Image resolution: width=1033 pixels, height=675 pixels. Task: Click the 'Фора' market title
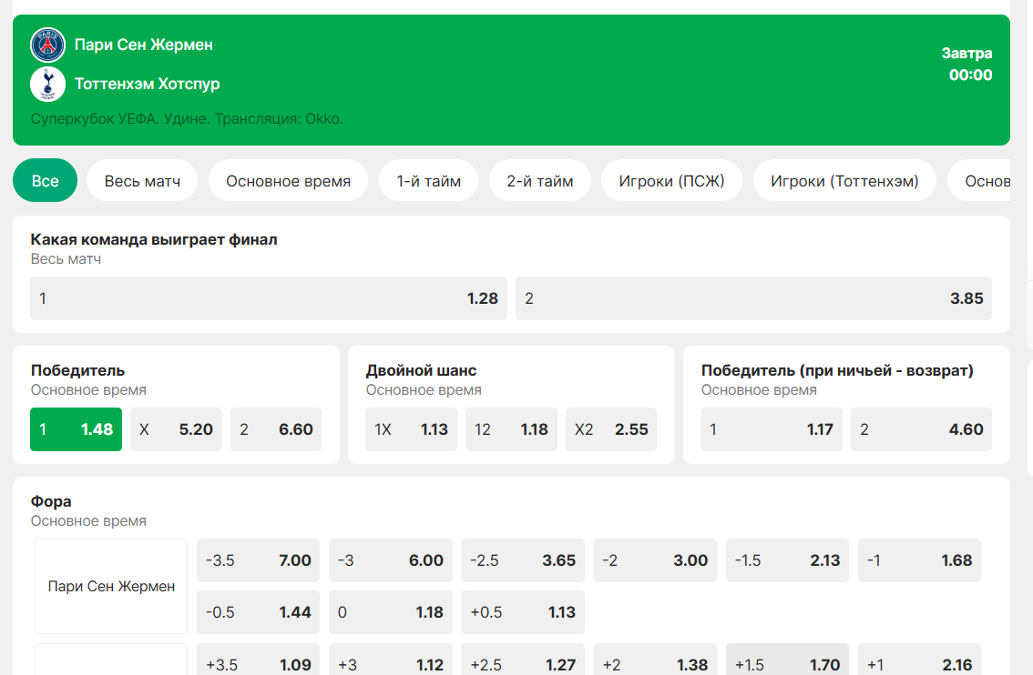(51, 501)
